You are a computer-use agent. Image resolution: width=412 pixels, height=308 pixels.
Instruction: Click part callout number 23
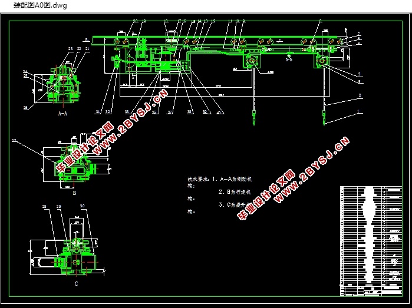click(x=70, y=48)
